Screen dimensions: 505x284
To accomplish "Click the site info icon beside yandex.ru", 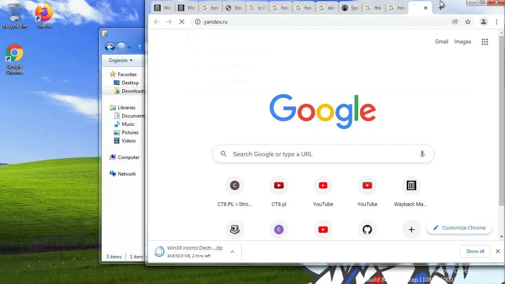I will [198, 22].
